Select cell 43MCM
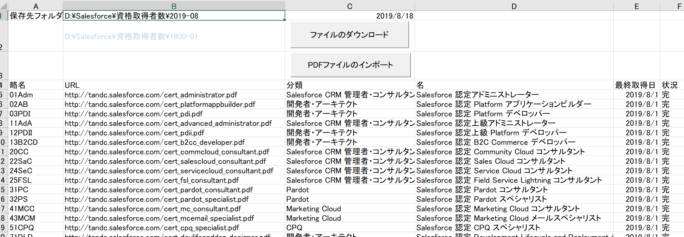This screenshot has height=237, width=684. [x=35, y=218]
